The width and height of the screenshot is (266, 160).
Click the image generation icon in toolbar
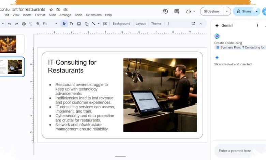(x=193, y=23)
